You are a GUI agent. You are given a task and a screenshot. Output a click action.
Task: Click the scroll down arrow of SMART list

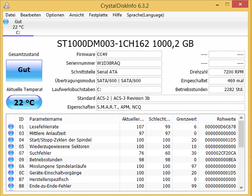point(241,188)
